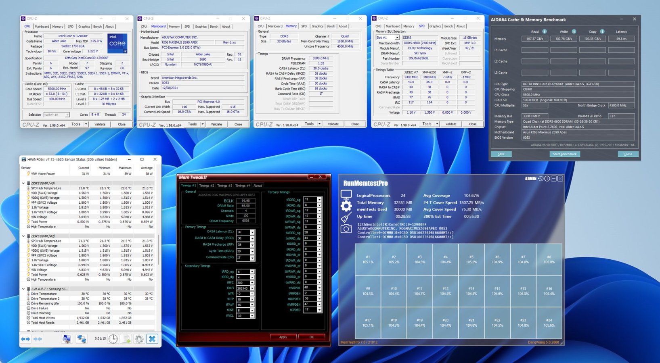Click Drive Failure status circle icon
Screen dimensions: 660x363
[x=28, y=308]
